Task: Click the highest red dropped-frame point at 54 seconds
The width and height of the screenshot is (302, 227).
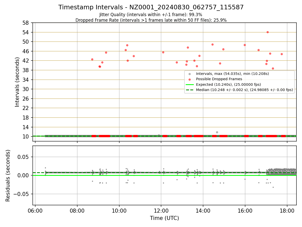Action: pos(268,32)
